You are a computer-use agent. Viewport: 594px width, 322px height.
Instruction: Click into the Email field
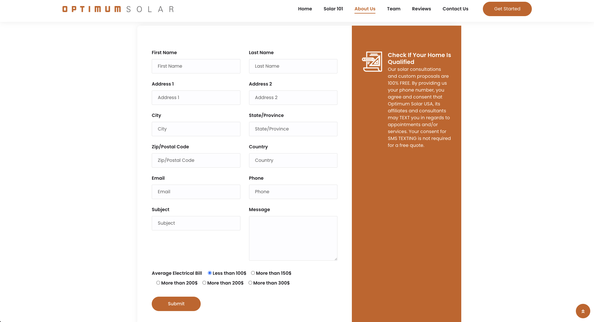pos(196,192)
